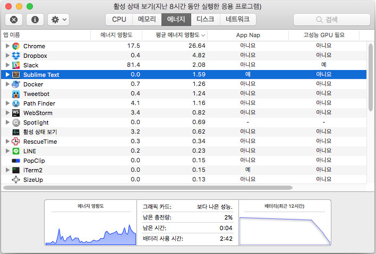Click the 남은 충전량 2% value

click(228, 217)
